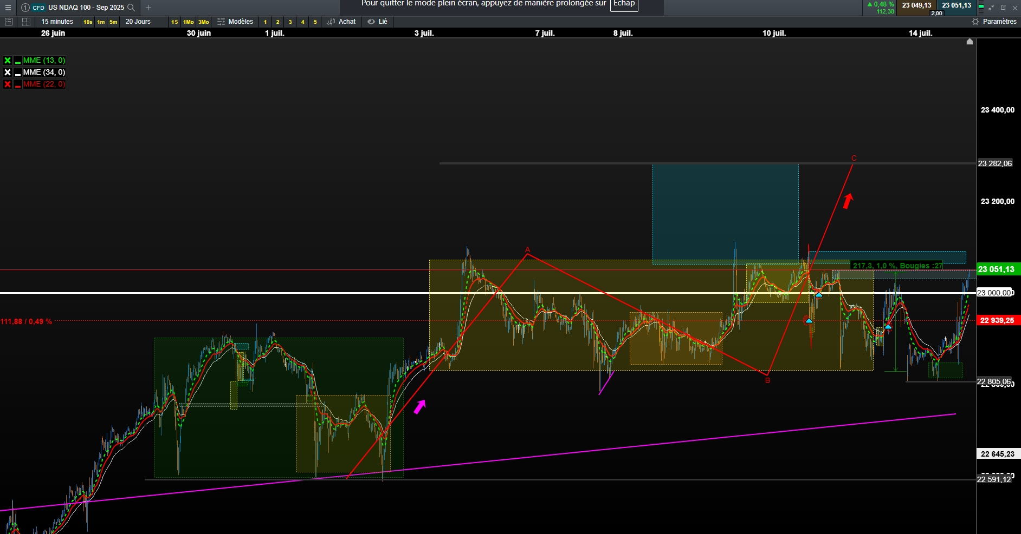
Task: Open the 15 minutes timeframe dropdown
Action: [57, 22]
